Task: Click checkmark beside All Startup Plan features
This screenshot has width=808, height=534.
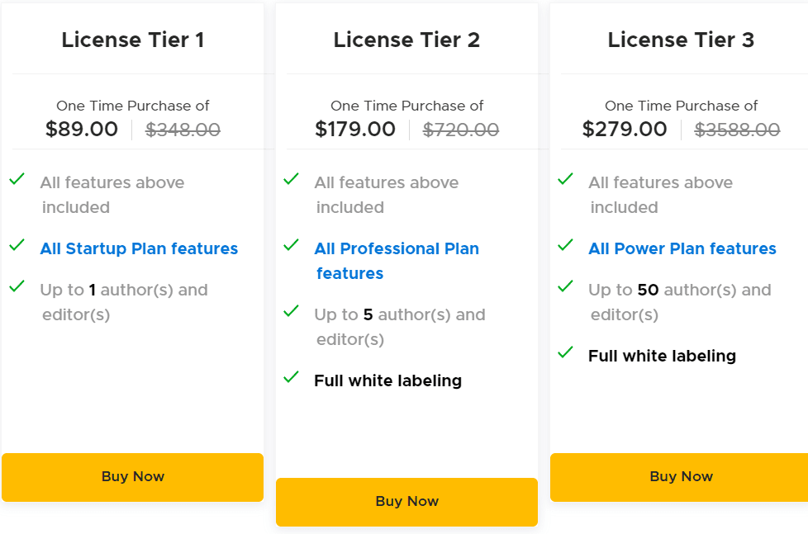Action: pos(17,245)
